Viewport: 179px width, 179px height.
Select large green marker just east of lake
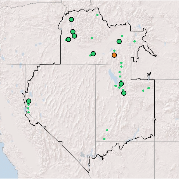point(121,84)
